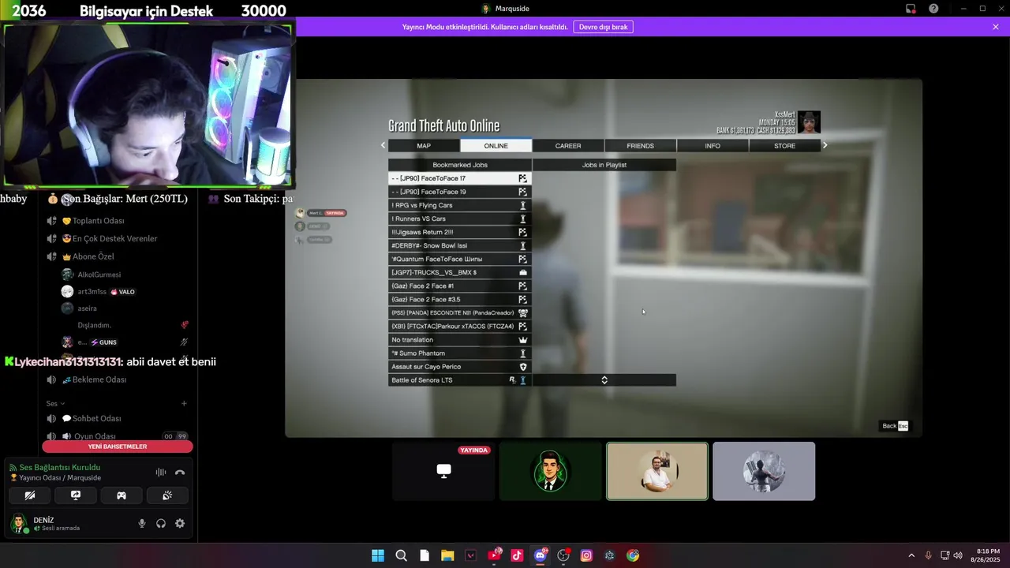Click user AlkolGurmesi in voice channel
1010x568 pixels.
pyautogui.click(x=99, y=275)
